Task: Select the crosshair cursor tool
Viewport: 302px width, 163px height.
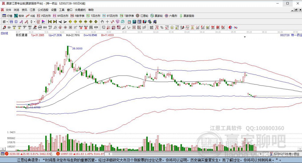Action: coord(107,22)
